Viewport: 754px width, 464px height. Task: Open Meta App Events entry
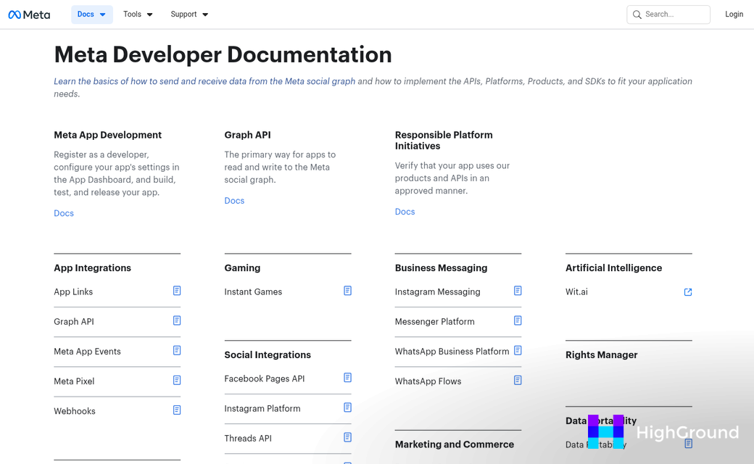click(87, 352)
